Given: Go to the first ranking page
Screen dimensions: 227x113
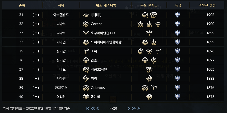Looking at the screenshot, I should coord(88,108).
